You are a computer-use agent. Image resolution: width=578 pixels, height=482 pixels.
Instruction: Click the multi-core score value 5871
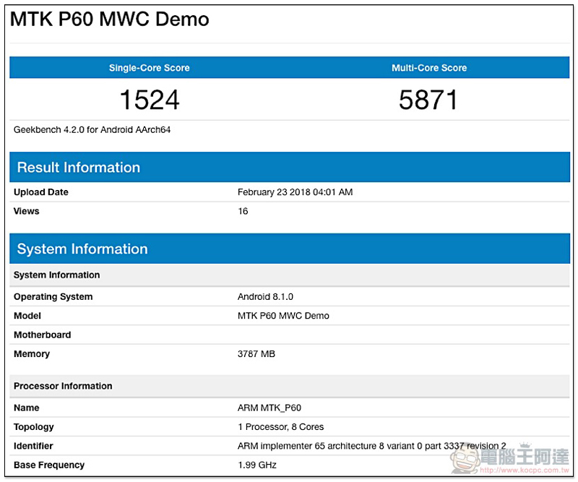tap(428, 100)
